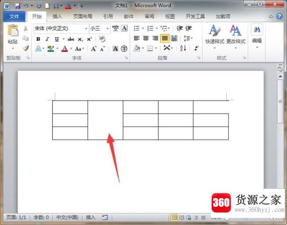Image resolution: width=287 pixels, height=225 pixels.
Task: Open the Change Styles (更改样式) menu
Action: 236,37
